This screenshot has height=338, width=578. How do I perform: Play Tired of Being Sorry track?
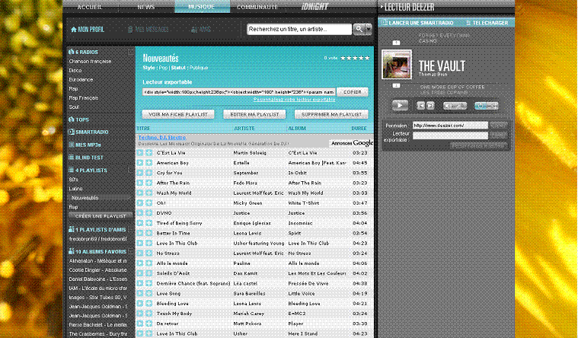140,223
